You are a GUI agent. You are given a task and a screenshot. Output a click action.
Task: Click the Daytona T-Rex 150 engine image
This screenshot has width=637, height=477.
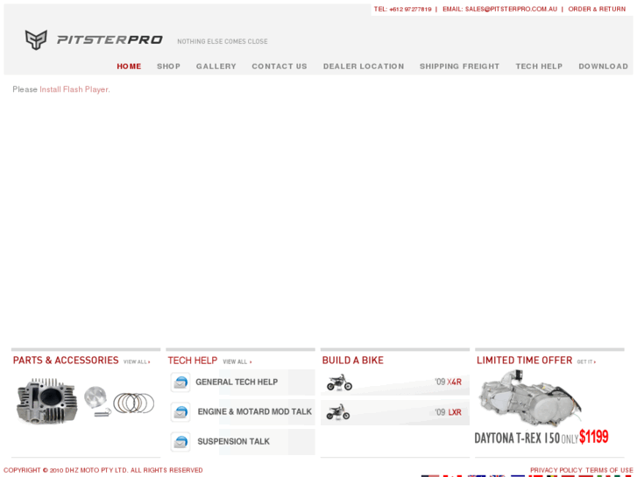click(x=531, y=398)
